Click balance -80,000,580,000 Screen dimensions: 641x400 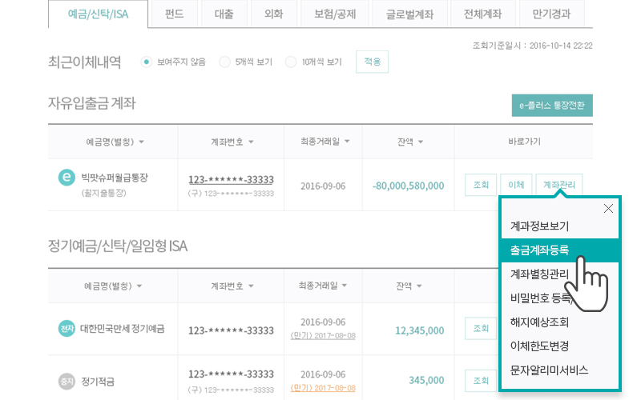(408, 186)
